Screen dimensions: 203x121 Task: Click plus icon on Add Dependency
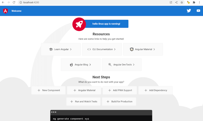(x=146, y=90)
